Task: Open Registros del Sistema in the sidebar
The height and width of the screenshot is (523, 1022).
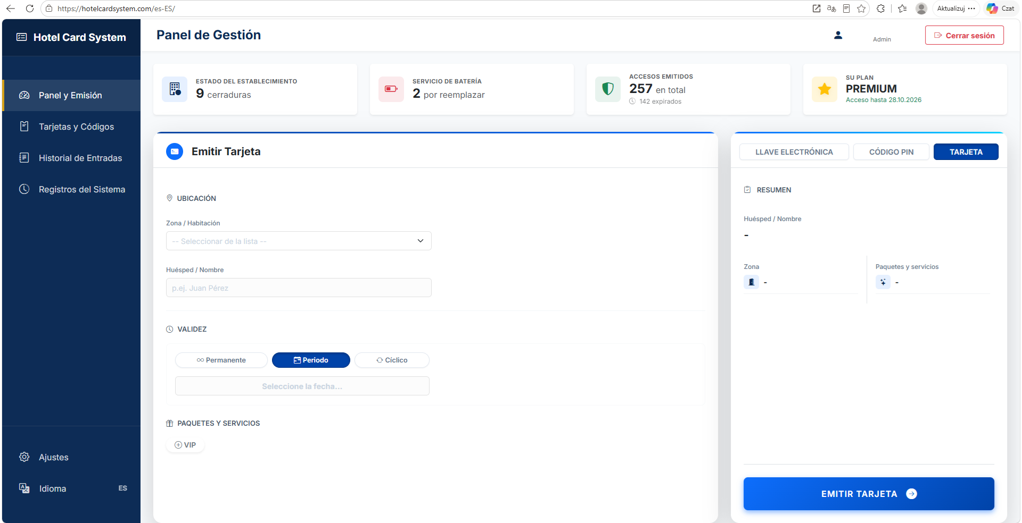Action: click(71, 189)
